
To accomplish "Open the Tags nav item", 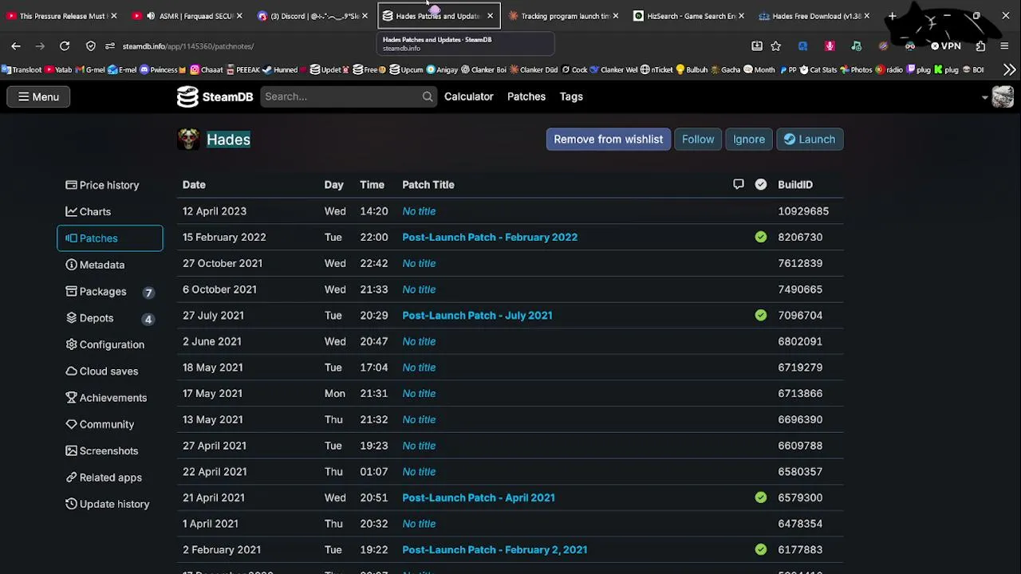I will click(x=571, y=96).
